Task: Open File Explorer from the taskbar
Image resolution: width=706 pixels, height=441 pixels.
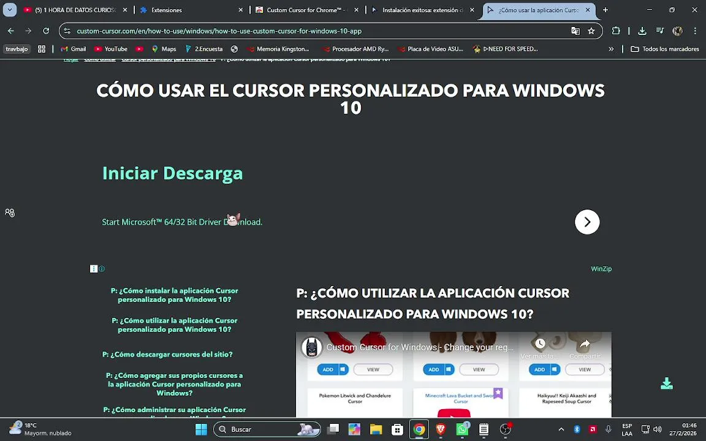Action: [x=376, y=429]
